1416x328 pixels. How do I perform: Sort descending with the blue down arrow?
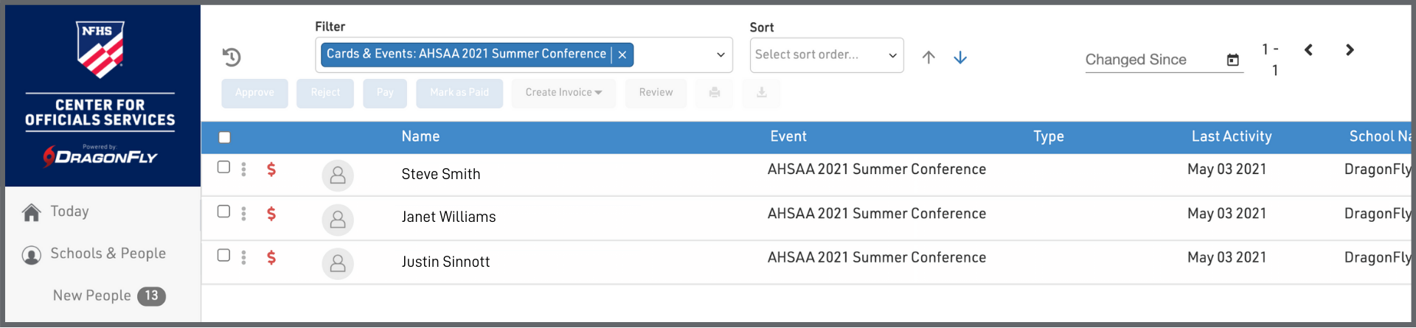(x=960, y=57)
